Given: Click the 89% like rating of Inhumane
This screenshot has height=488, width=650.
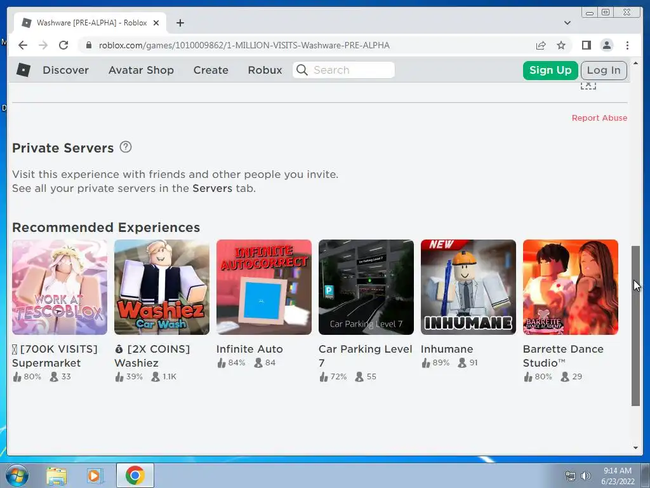Looking at the screenshot, I should click(435, 363).
